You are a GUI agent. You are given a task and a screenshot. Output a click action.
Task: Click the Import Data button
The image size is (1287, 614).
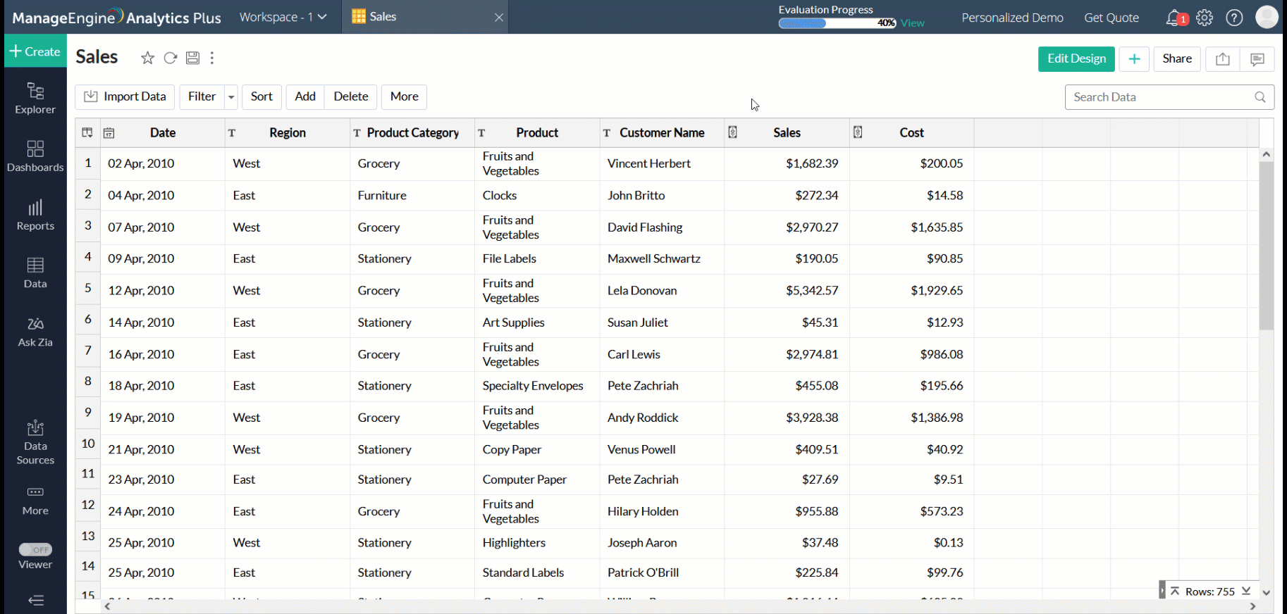[125, 97]
